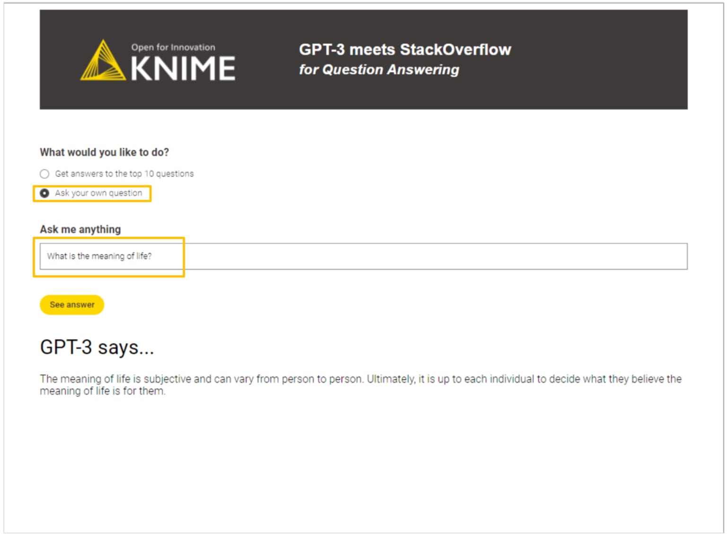
Task: Click the 'GPT-3 says...' heading
Action: coord(97,347)
